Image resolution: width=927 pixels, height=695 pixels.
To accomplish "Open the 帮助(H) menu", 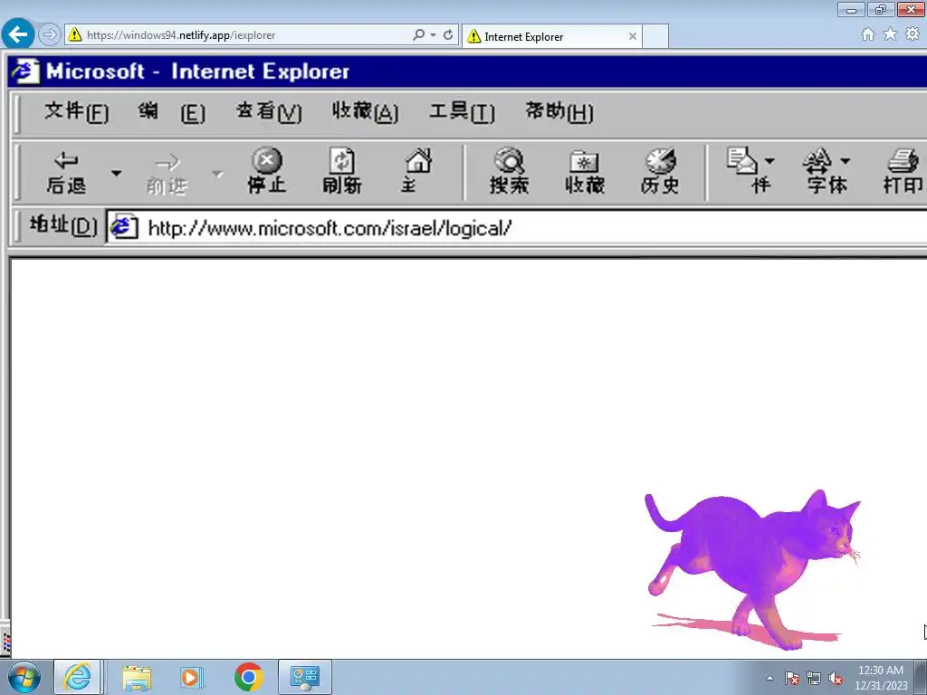I will pyautogui.click(x=559, y=111).
